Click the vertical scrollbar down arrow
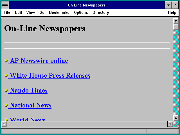The image size is (180, 135). pyautogui.click(x=176, y=118)
